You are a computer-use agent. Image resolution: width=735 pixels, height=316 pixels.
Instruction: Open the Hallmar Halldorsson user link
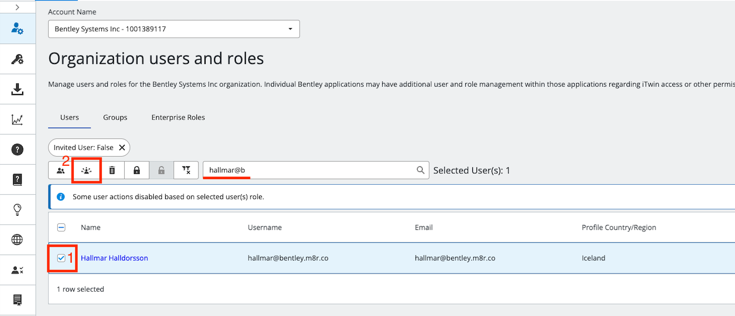pos(114,258)
